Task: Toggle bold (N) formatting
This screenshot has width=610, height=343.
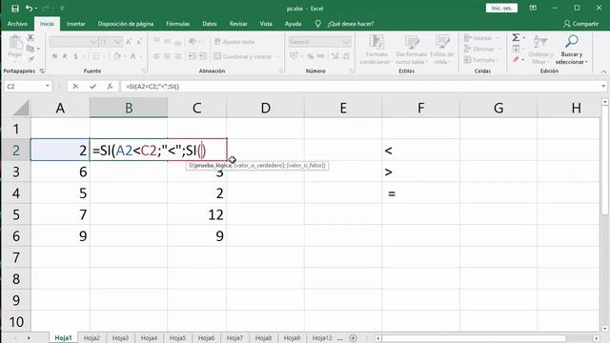Action: pos(55,56)
